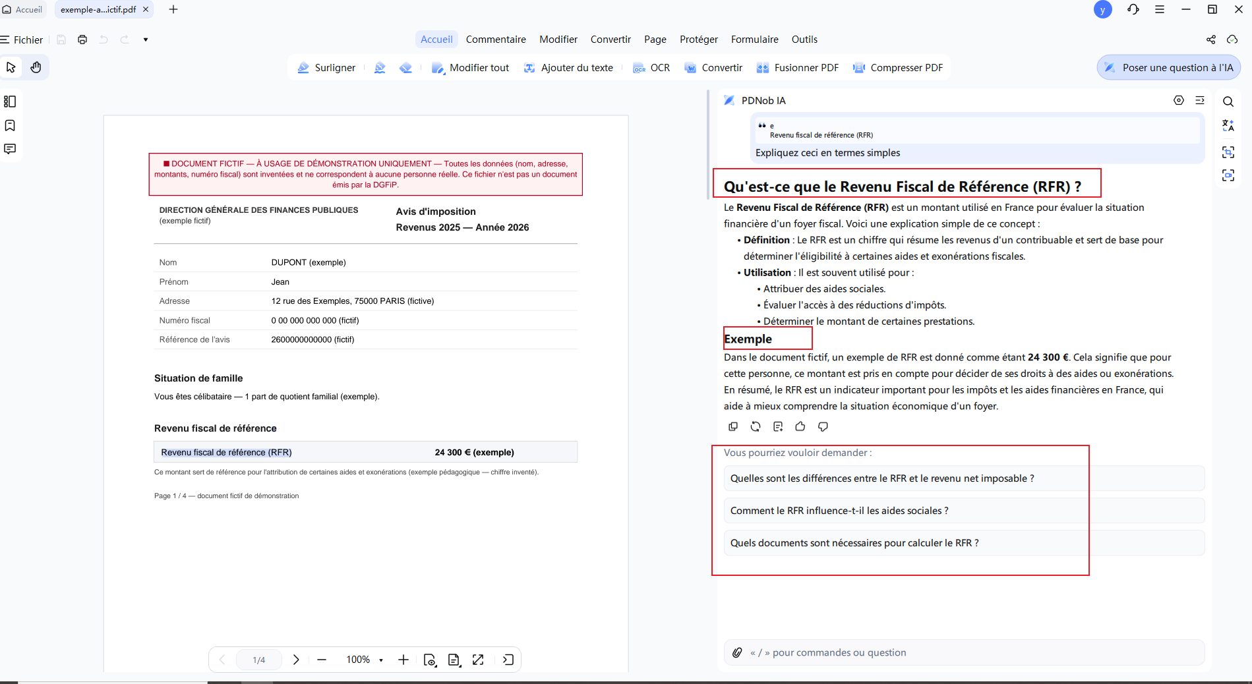Thumbs up the AI answer
The height and width of the screenshot is (684, 1252).
800,426
